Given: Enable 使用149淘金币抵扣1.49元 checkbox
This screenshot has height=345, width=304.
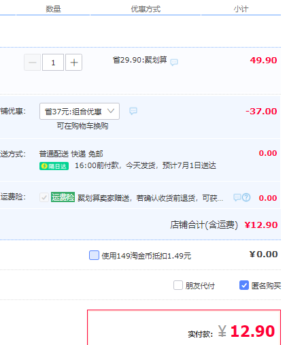Looking at the screenshot, I should coord(94,255).
